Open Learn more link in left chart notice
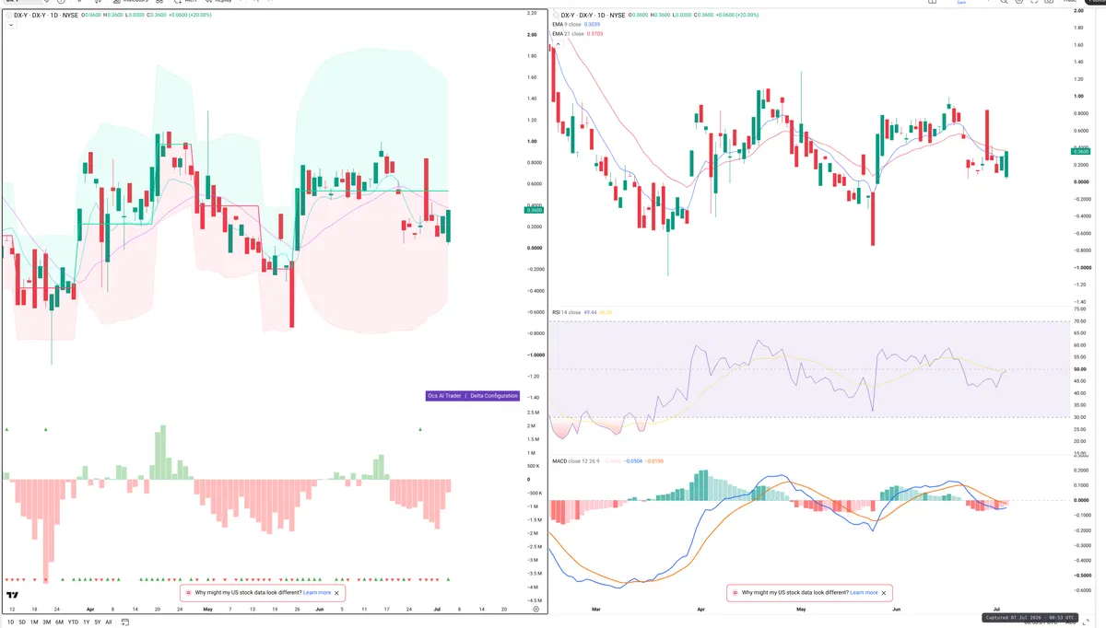The height and width of the screenshot is (628, 1106). point(316,593)
